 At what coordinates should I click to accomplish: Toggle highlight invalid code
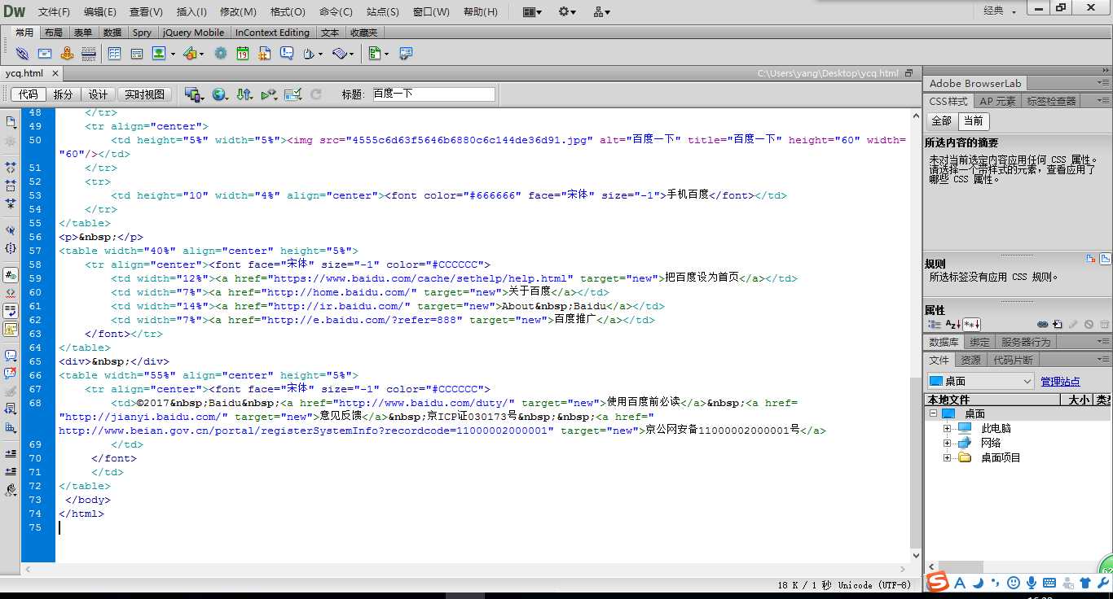[x=11, y=293]
